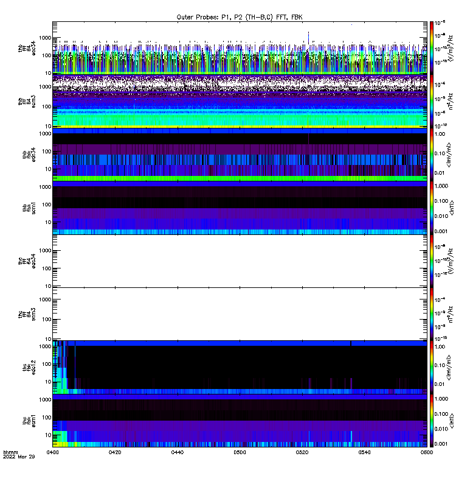Click inside the empty thc fff eac34 panel
Image resolution: width=456 pixels, height=487 pixels.
point(240,261)
